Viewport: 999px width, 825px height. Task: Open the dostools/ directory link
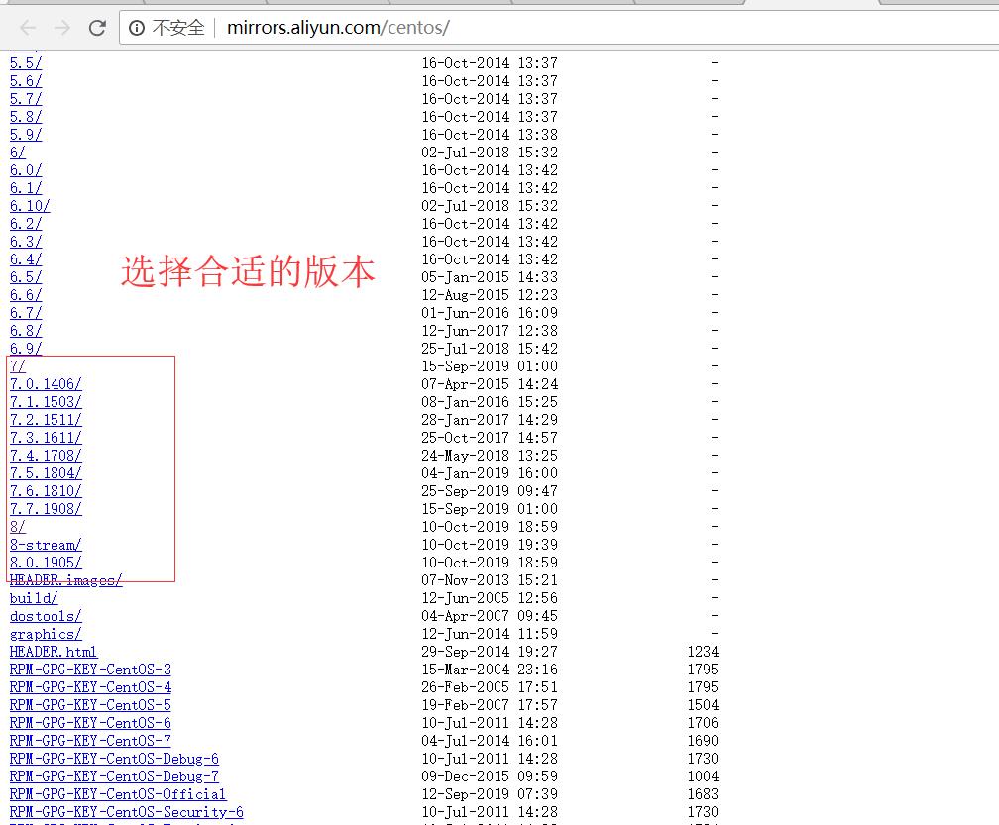point(46,616)
